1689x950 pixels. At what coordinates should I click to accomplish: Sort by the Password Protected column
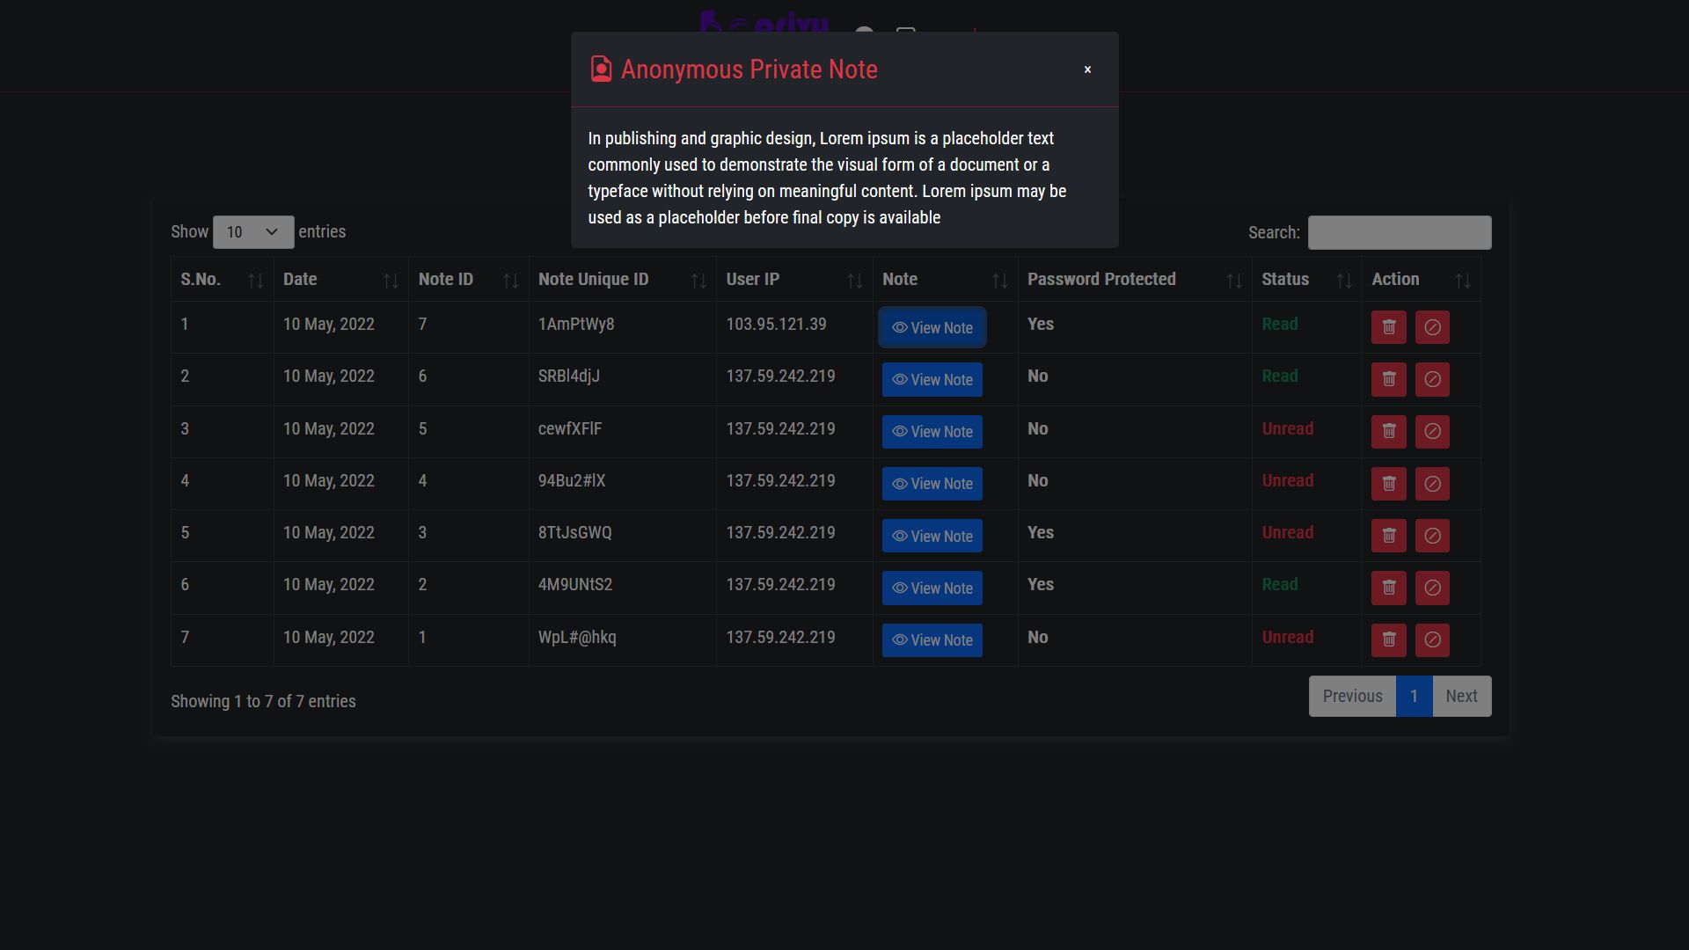(1133, 280)
